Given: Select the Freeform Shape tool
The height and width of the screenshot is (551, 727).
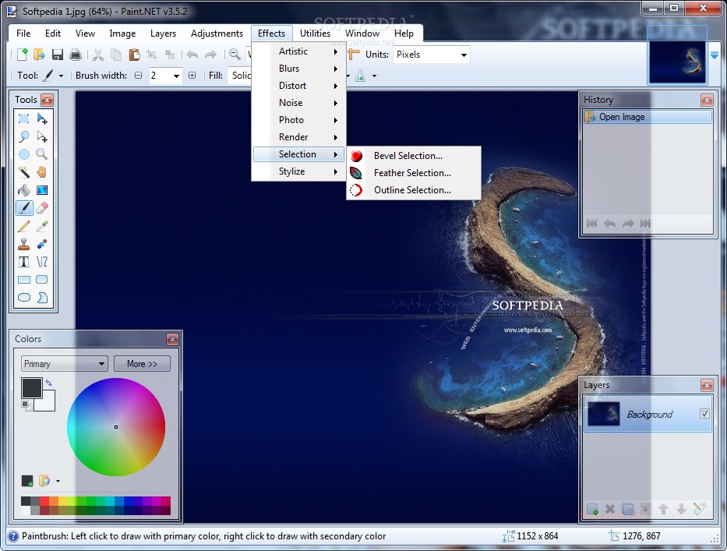Looking at the screenshot, I should click(x=42, y=297).
